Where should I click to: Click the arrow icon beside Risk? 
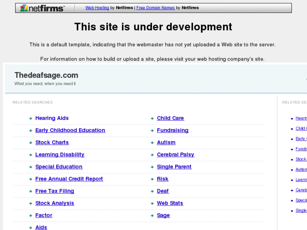(x=152, y=179)
